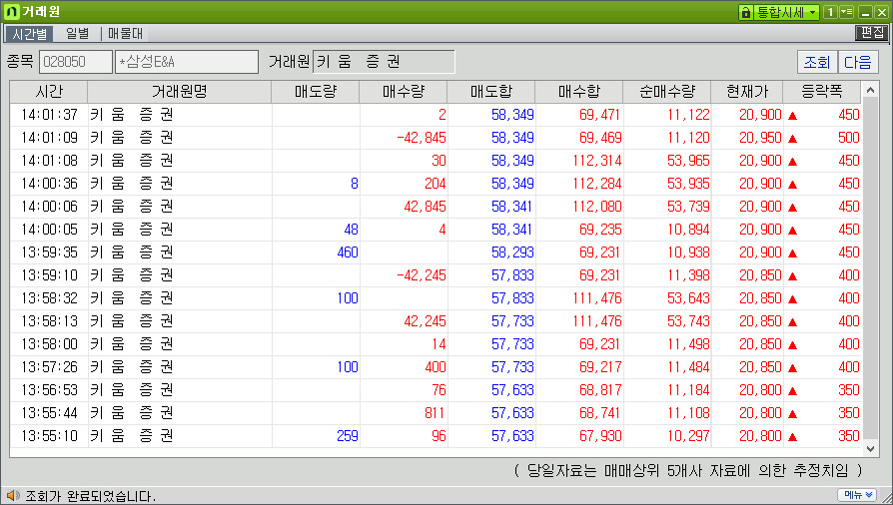Click the speaker icon in the status bar
The height and width of the screenshot is (505, 893).
[13, 495]
